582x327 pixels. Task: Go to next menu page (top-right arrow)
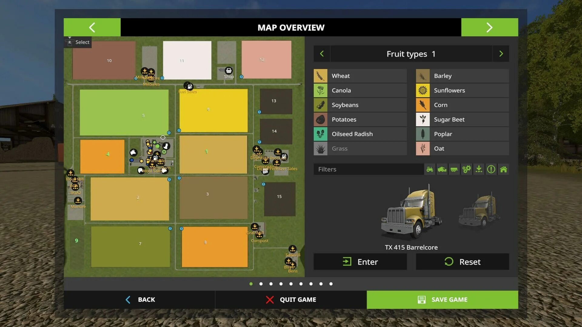(489, 28)
